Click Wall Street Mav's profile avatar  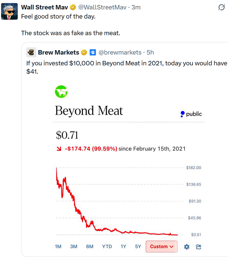(9, 11)
